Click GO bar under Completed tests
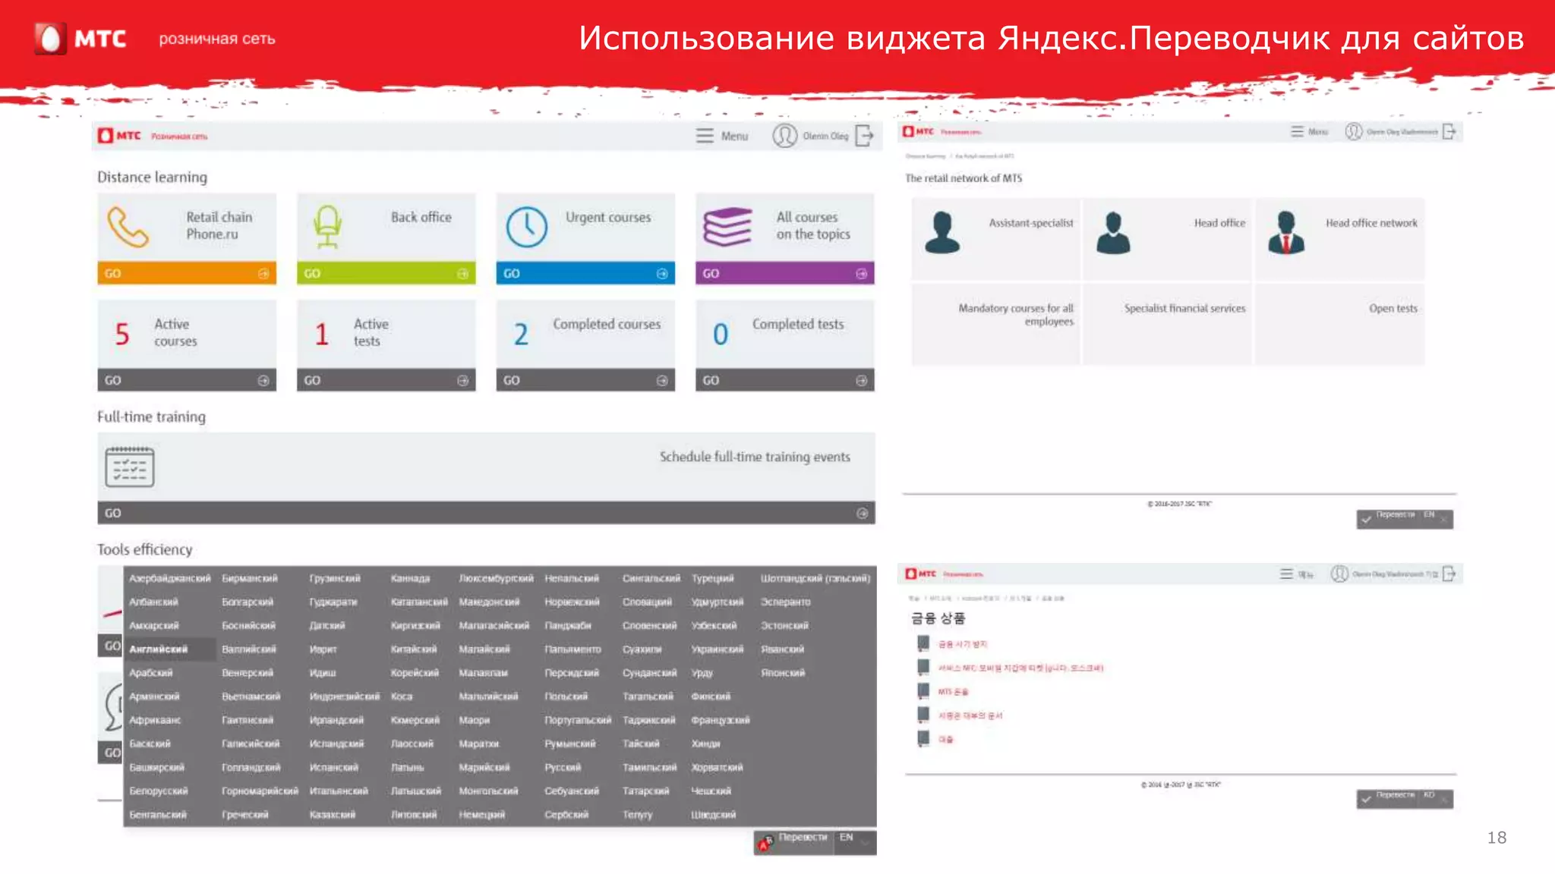 coord(784,380)
